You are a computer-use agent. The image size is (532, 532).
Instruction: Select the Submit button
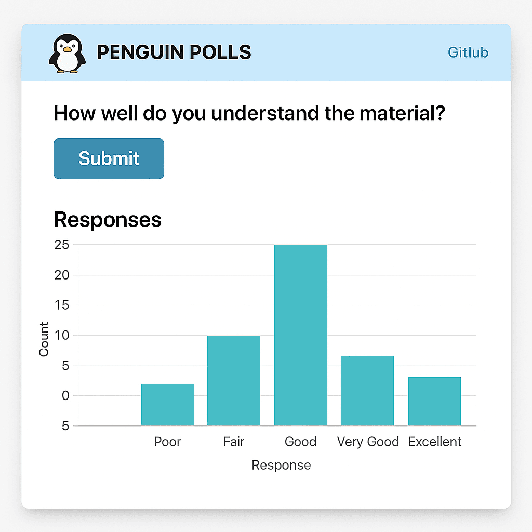tap(108, 158)
